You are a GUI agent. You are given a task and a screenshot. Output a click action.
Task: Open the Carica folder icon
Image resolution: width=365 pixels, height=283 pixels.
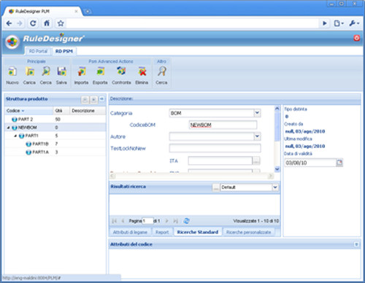30,71
